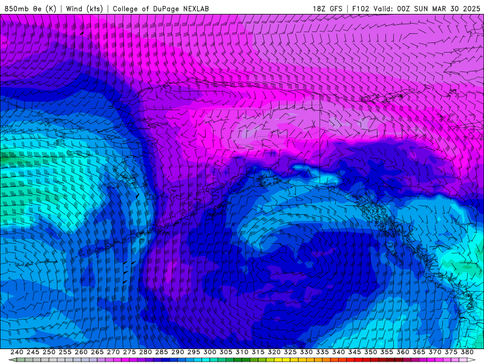Viewport: 484px width, 363px height.
Task: Select the 275 scale value
Action: 129,352
